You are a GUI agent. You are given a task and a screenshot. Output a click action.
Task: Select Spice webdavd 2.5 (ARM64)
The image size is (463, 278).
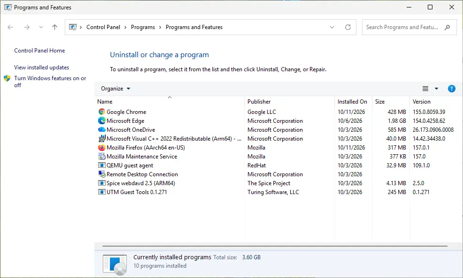tap(278, 183)
